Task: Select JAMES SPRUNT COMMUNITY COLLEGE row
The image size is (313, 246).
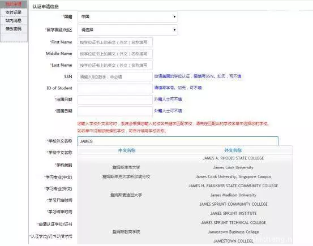Action: [233, 204]
